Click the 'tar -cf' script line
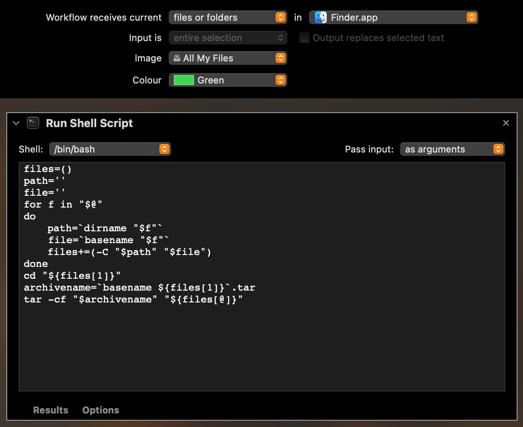The height and width of the screenshot is (427, 523). coord(133,299)
